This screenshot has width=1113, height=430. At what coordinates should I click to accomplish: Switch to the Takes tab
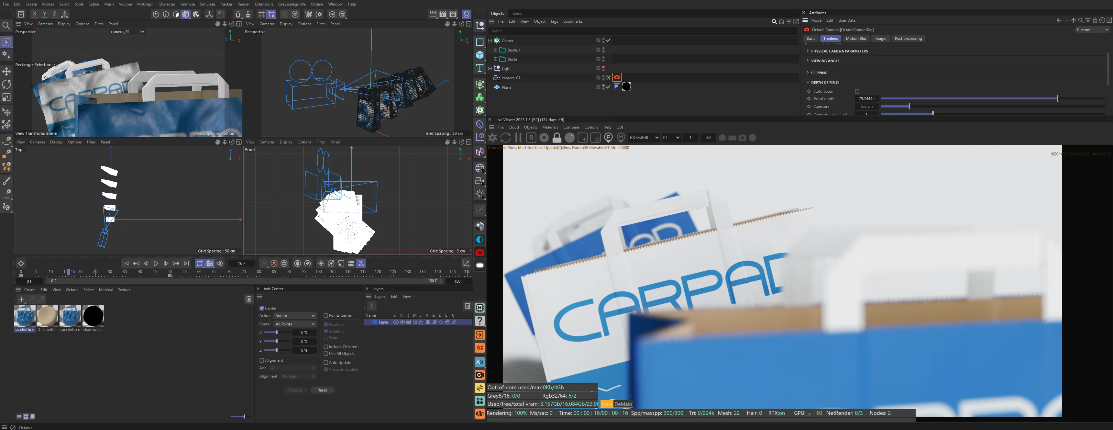[517, 13]
